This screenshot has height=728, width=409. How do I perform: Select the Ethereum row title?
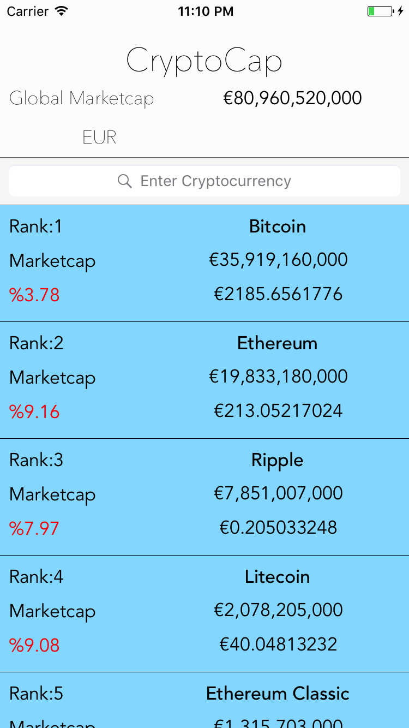coord(278,343)
